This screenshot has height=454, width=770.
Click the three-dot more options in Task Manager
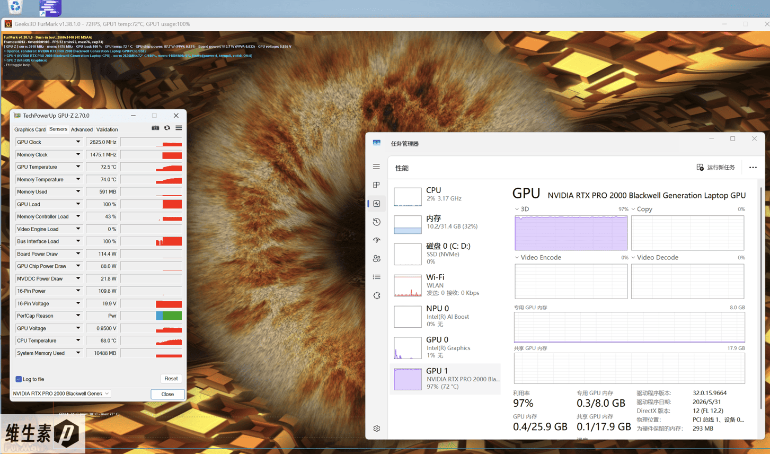[x=753, y=168]
